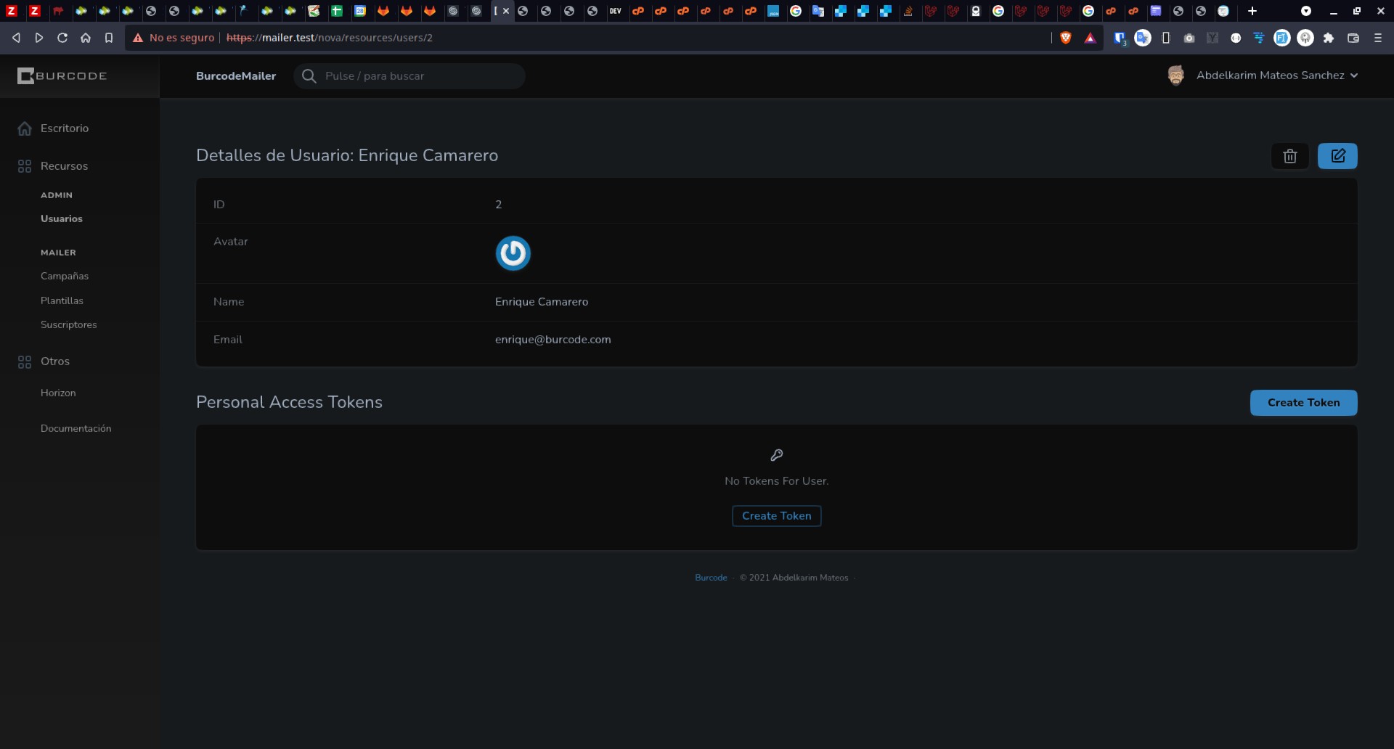
Task: Go to Campañas in sidebar
Action: pos(65,276)
